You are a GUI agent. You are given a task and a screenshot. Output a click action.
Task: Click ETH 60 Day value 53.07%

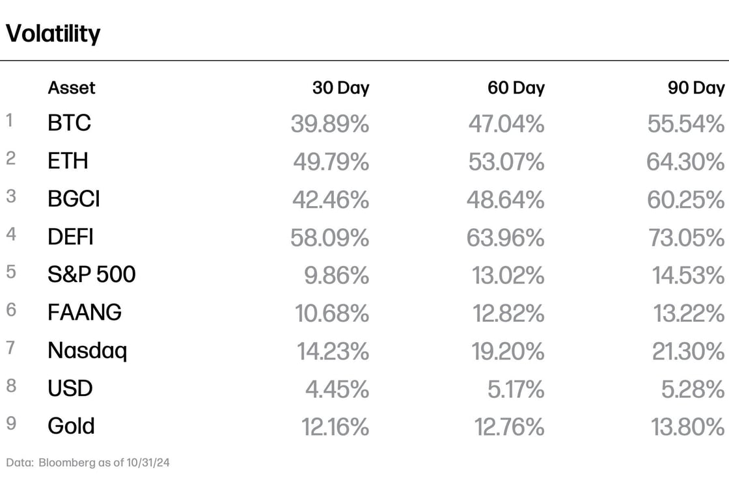pos(506,162)
